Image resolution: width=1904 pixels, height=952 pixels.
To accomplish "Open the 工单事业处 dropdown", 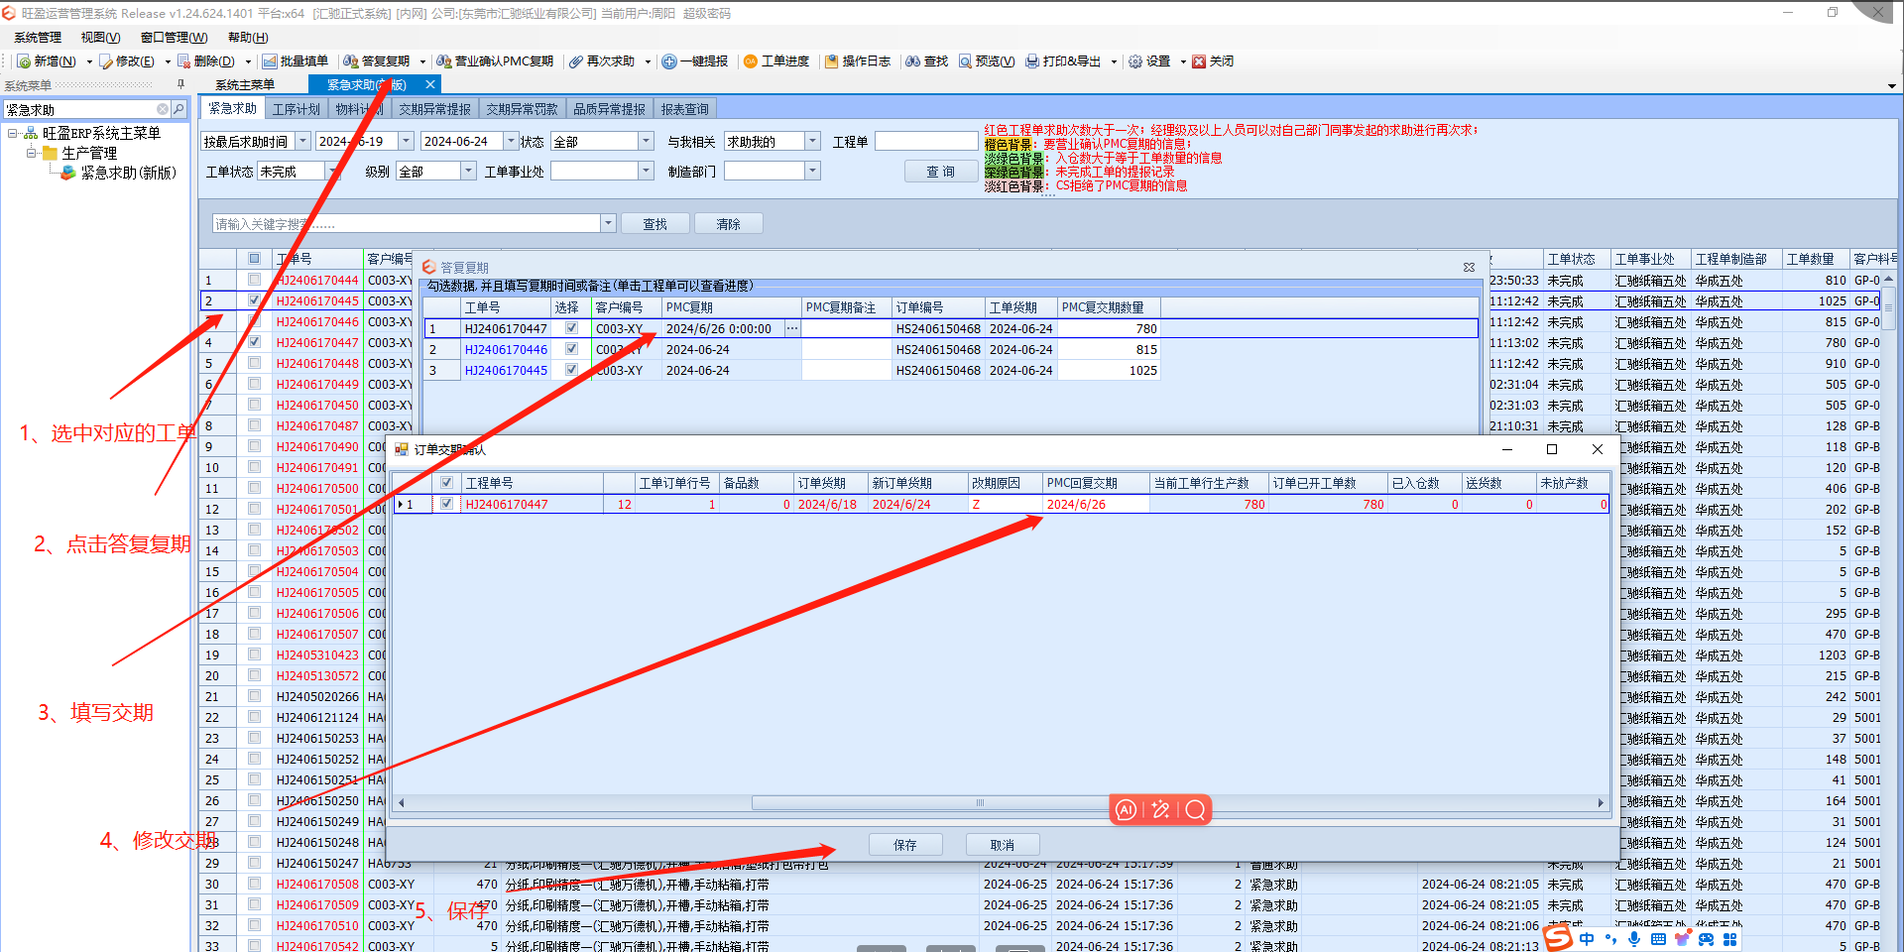I will [646, 172].
